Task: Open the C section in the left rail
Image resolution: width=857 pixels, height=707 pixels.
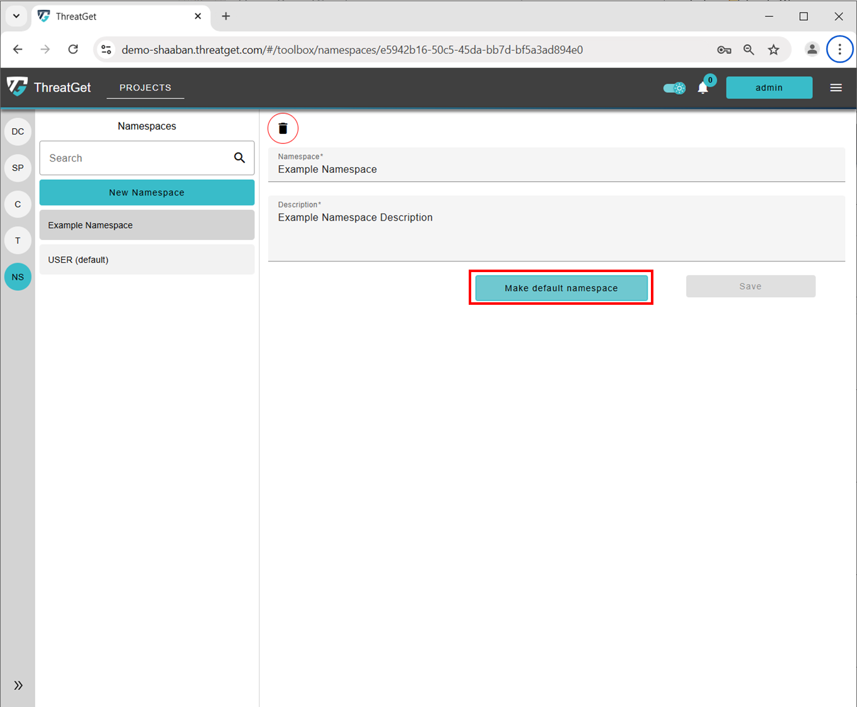Action: pos(18,204)
